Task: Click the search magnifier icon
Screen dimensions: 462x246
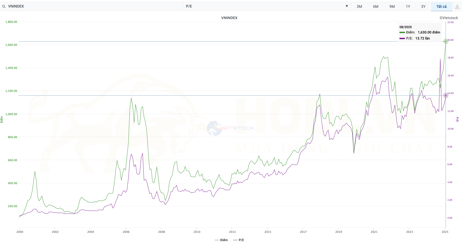Action: pos(4,7)
